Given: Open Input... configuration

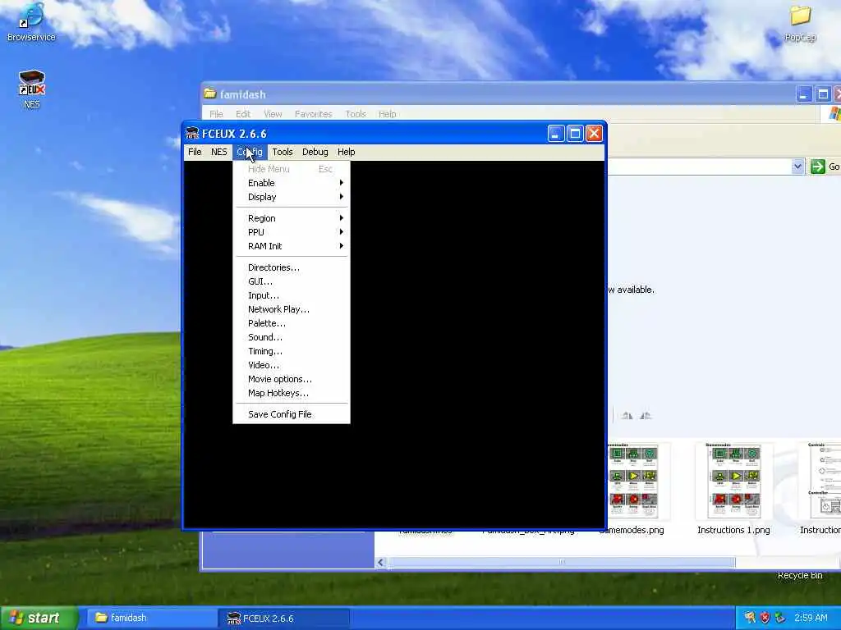Looking at the screenshot, I should click(x=292, y=295).
